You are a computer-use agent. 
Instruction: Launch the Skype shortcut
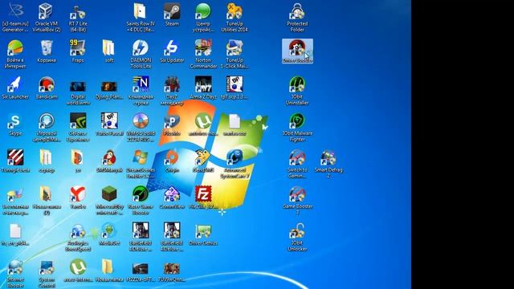pos(15,124)
